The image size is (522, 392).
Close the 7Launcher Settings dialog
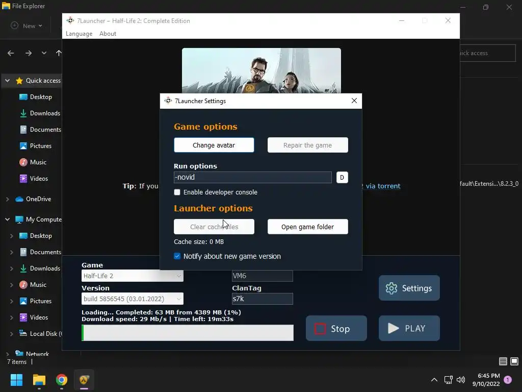[354, 101]
